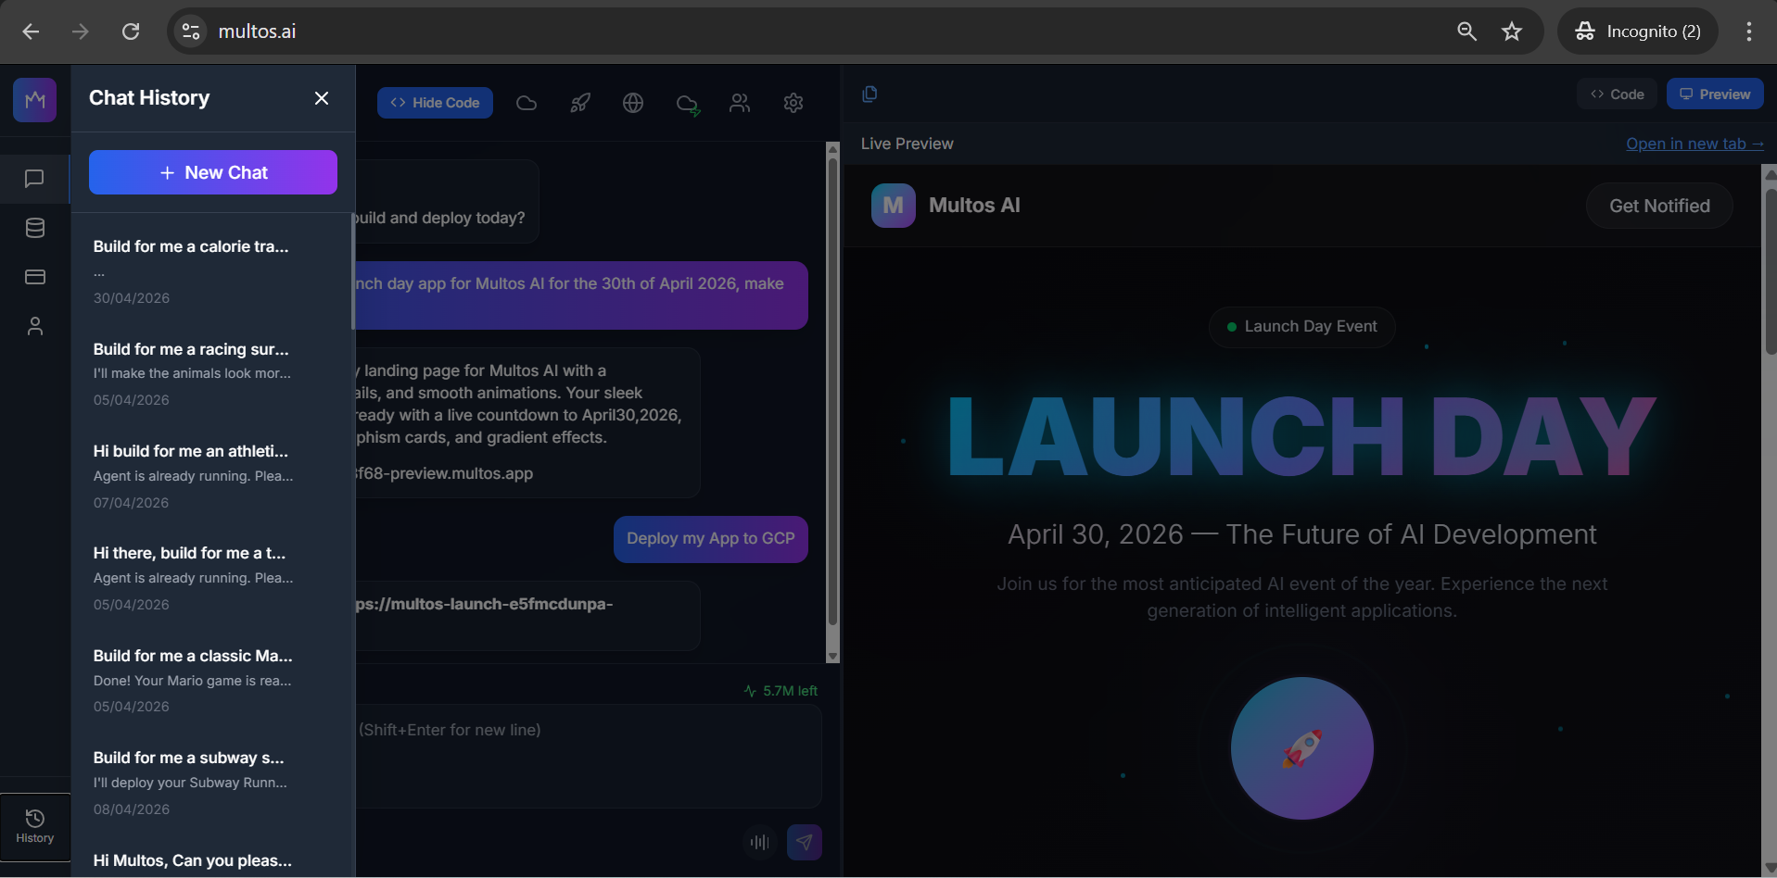Image resolution: width=1777 pixels, height=878 pixels.
Task: Open browser three-dot menu
Action: [1749, 31]
